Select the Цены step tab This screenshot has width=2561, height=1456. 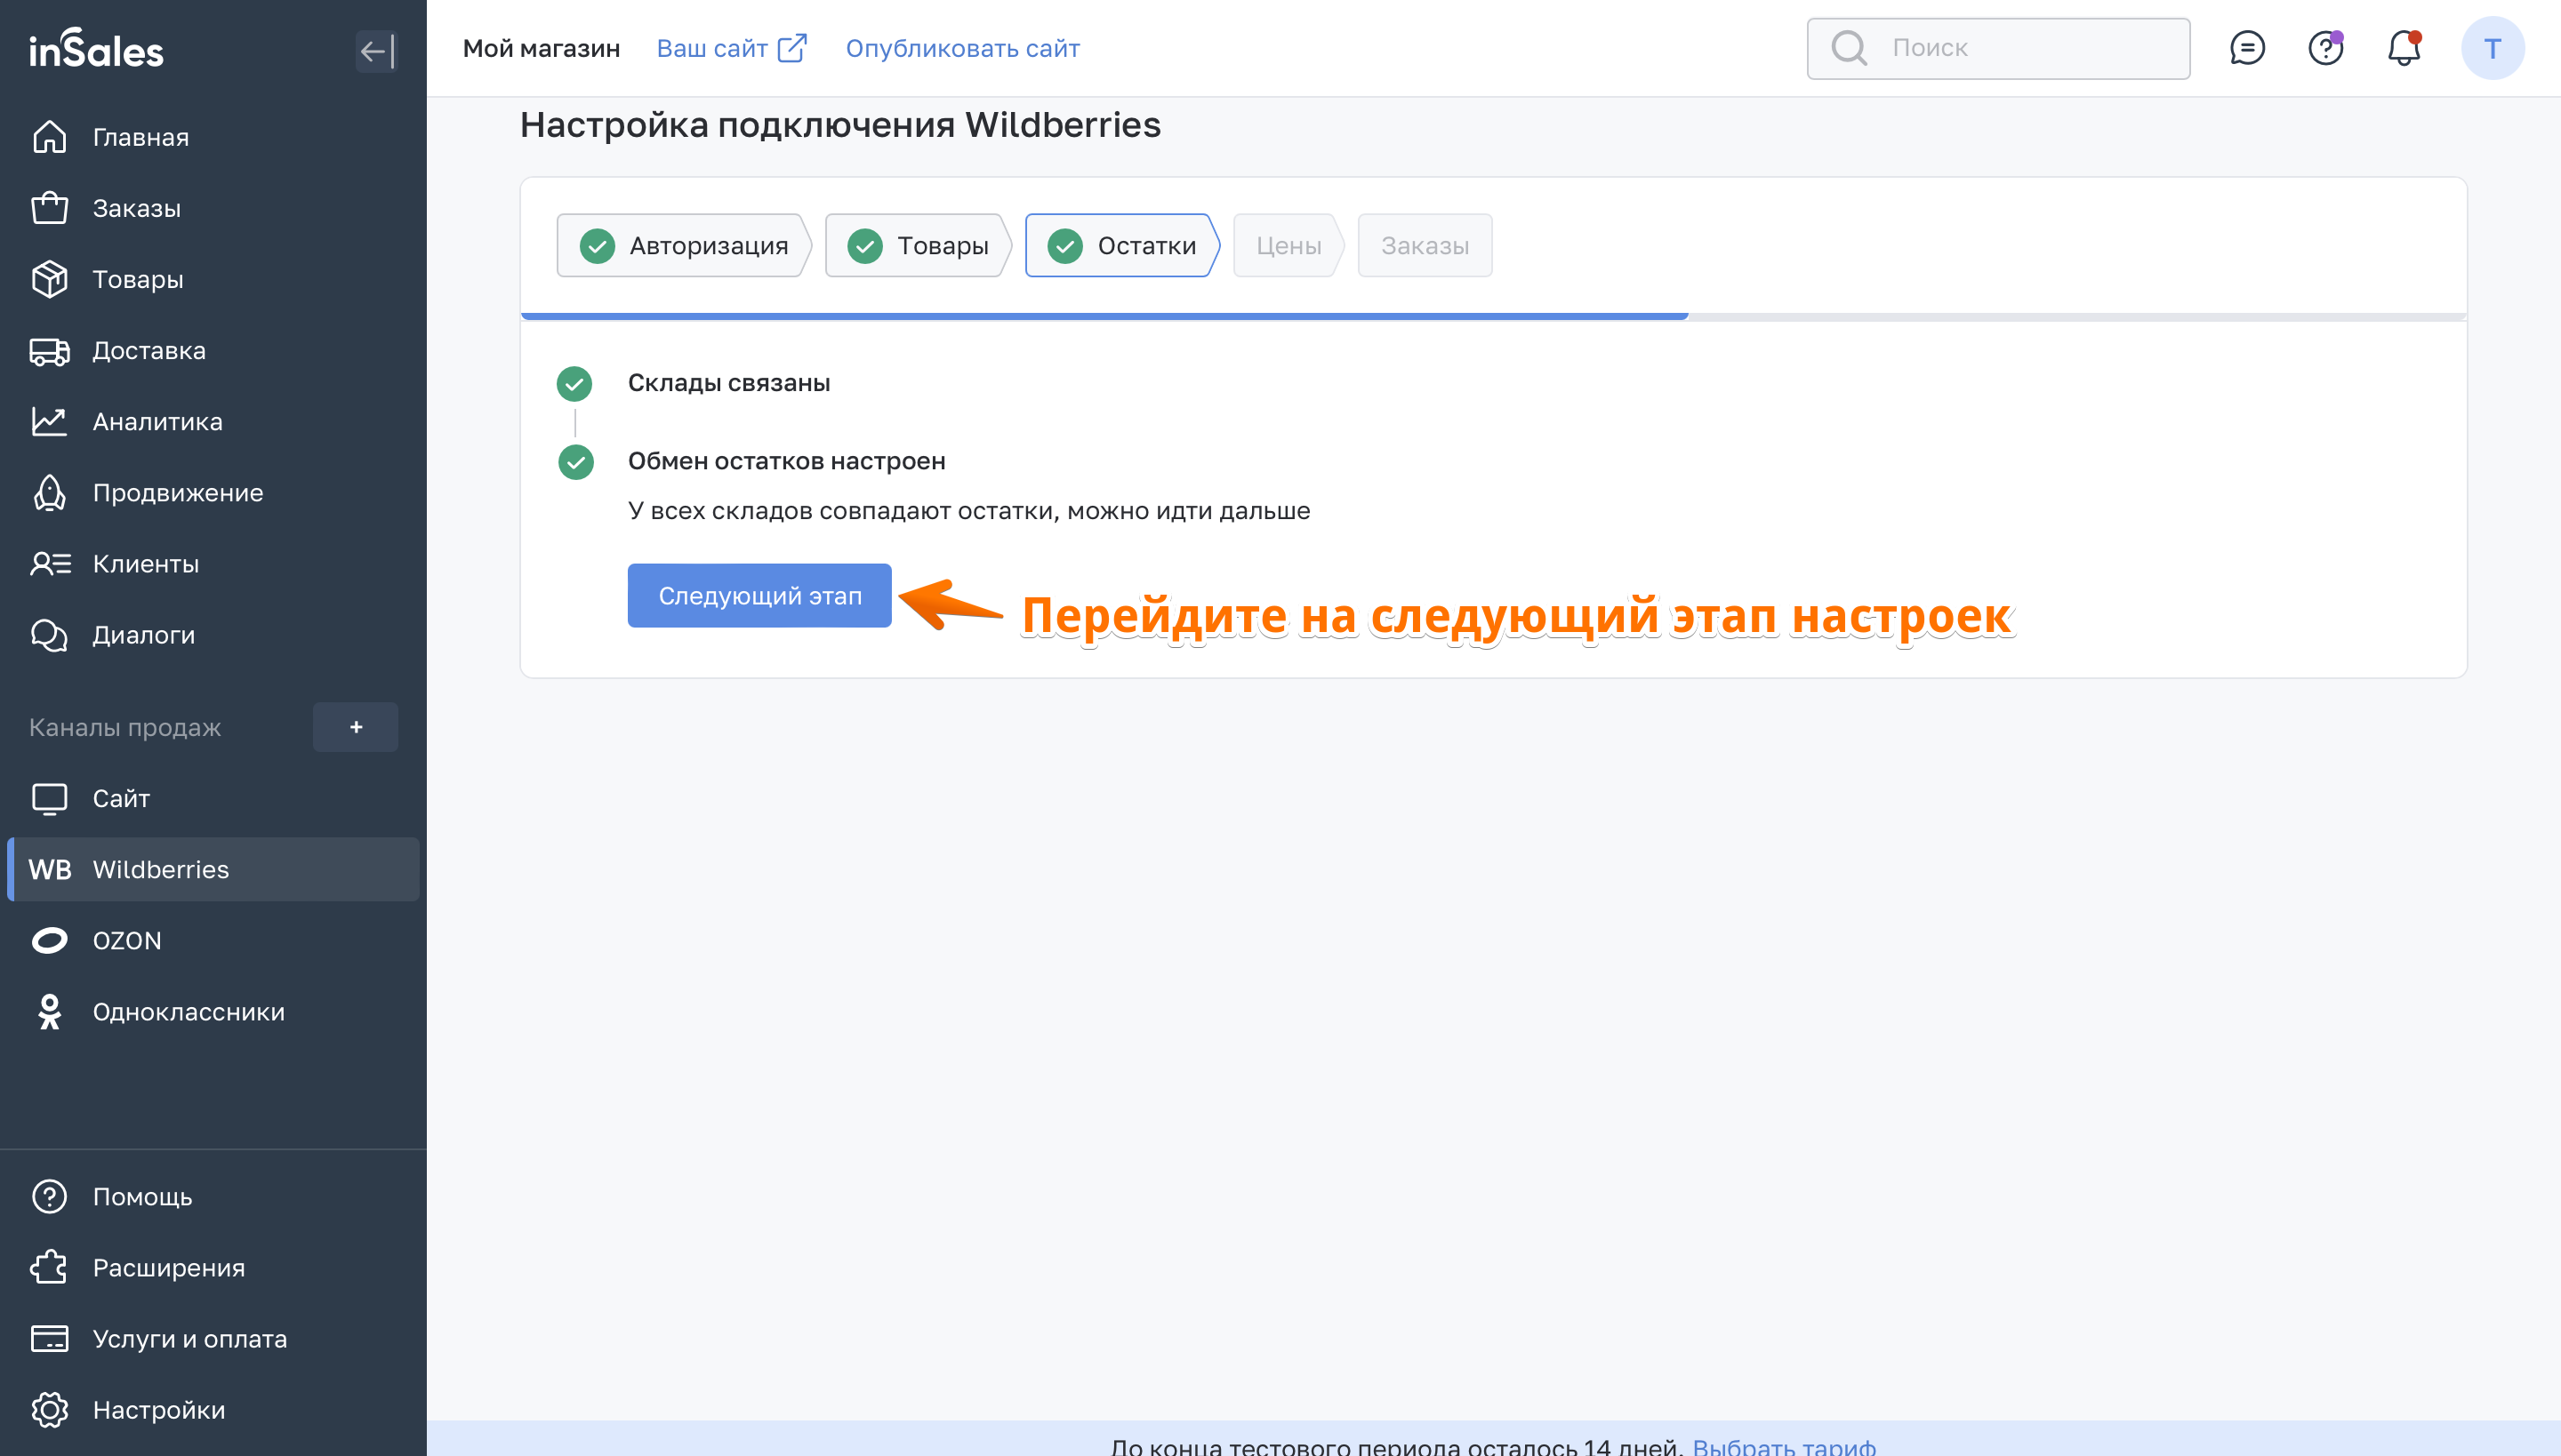tap(1289, 245)
